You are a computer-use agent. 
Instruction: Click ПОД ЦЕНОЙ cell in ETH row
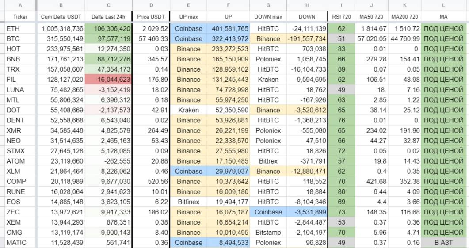click(x=443, y=29)
